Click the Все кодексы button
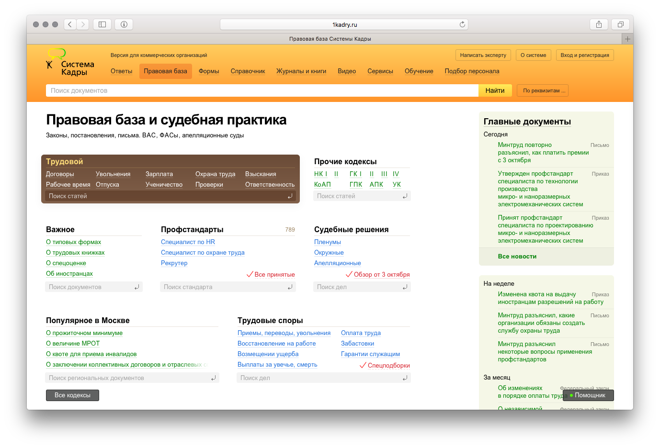 [x=72, y=395]
